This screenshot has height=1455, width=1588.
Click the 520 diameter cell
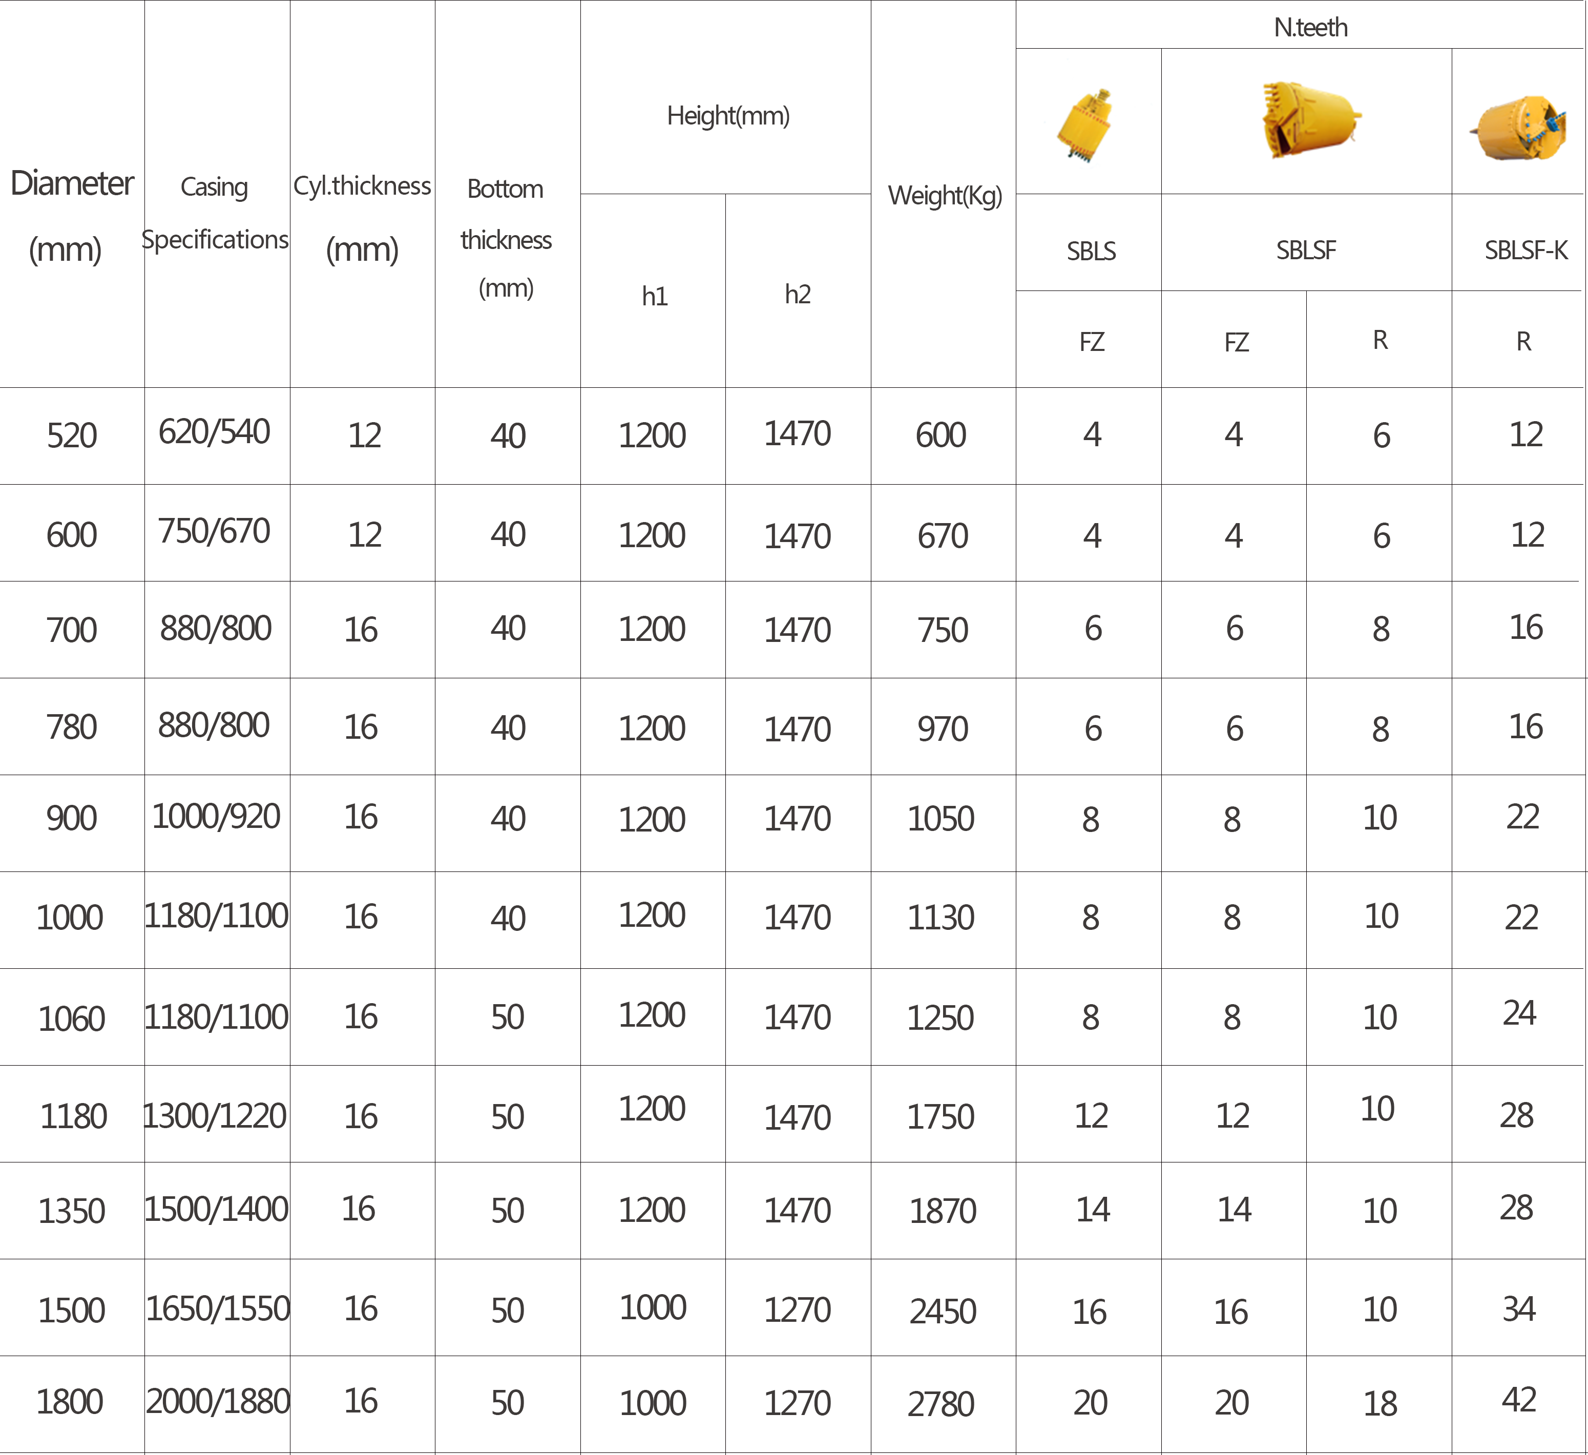click(72, 435)
